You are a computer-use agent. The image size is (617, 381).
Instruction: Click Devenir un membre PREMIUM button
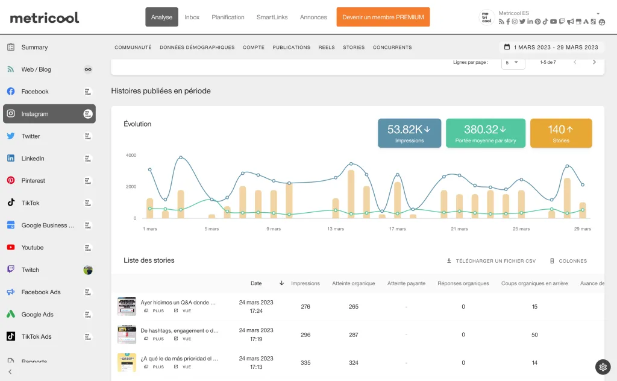383,17
